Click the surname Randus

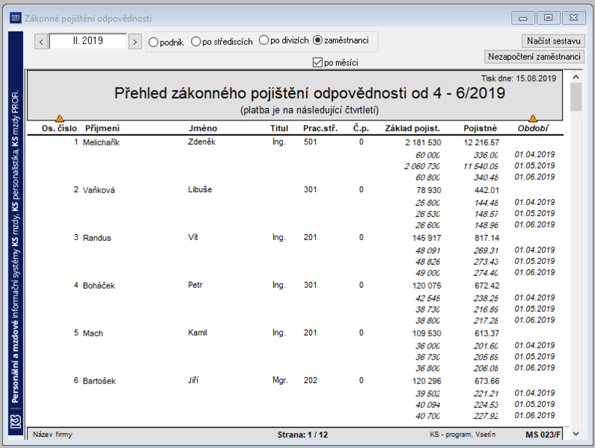(x=97, y=238)
